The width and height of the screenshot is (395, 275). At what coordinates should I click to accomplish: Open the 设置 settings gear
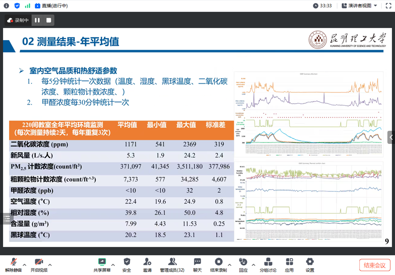tap(310, 264)
